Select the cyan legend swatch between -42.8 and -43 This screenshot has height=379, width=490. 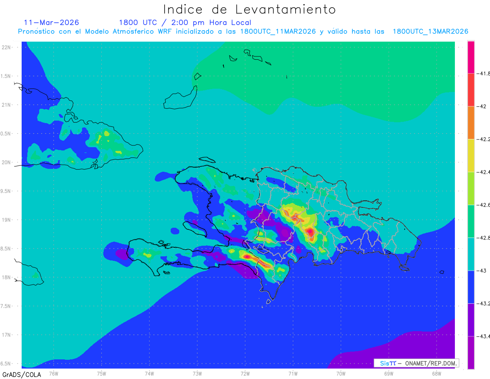click(471, 254)
